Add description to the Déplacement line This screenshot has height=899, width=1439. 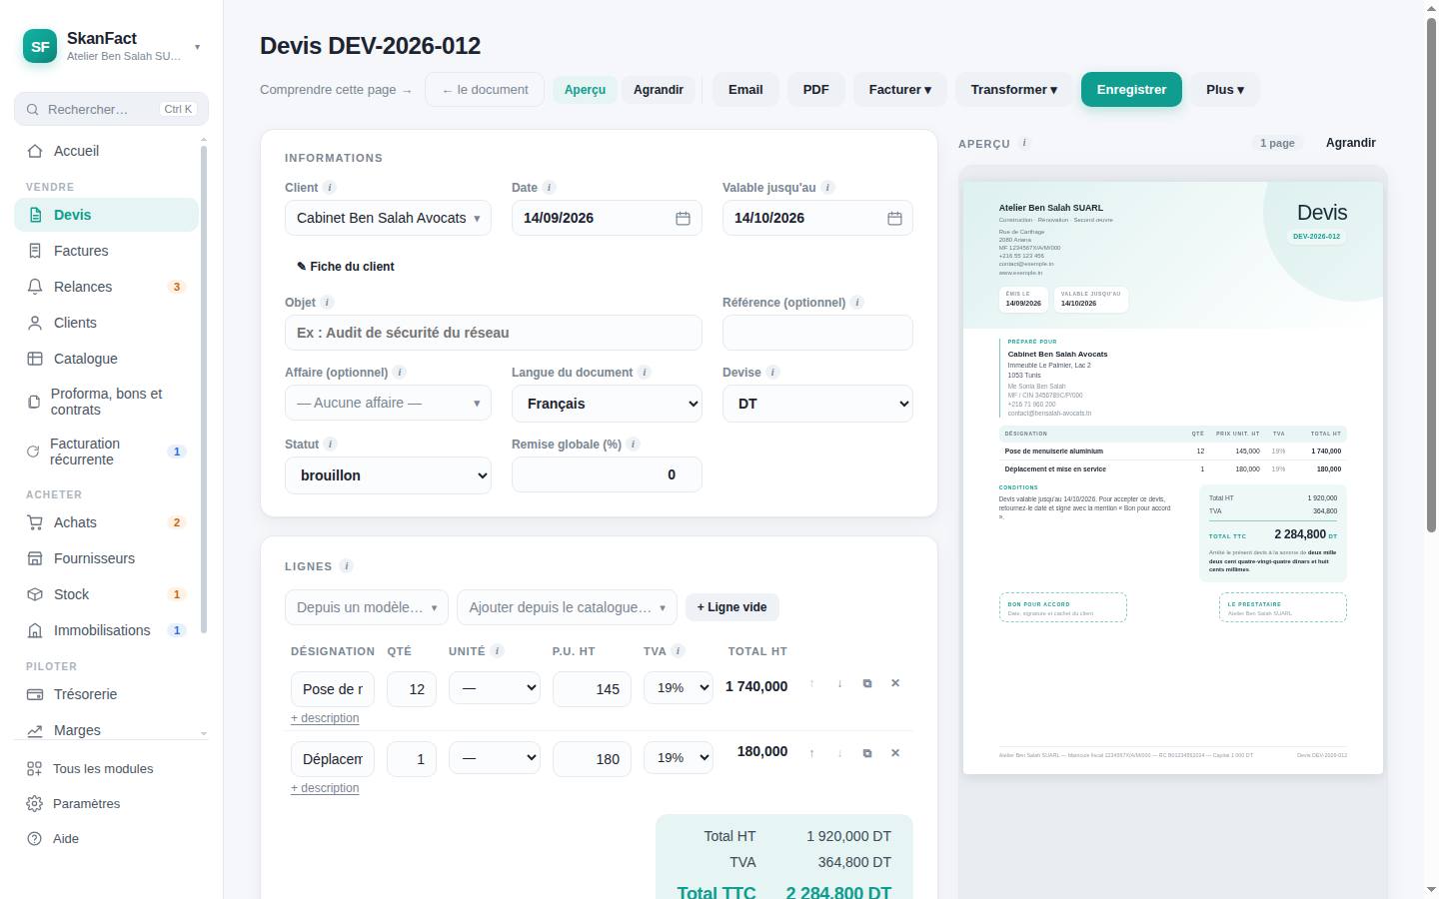pyautogui.click(x=325, y=788)
